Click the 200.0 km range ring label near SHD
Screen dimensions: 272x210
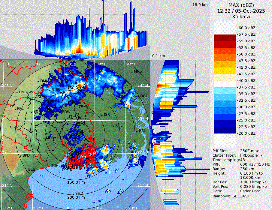pyautogui.click(x=76, y=197)
